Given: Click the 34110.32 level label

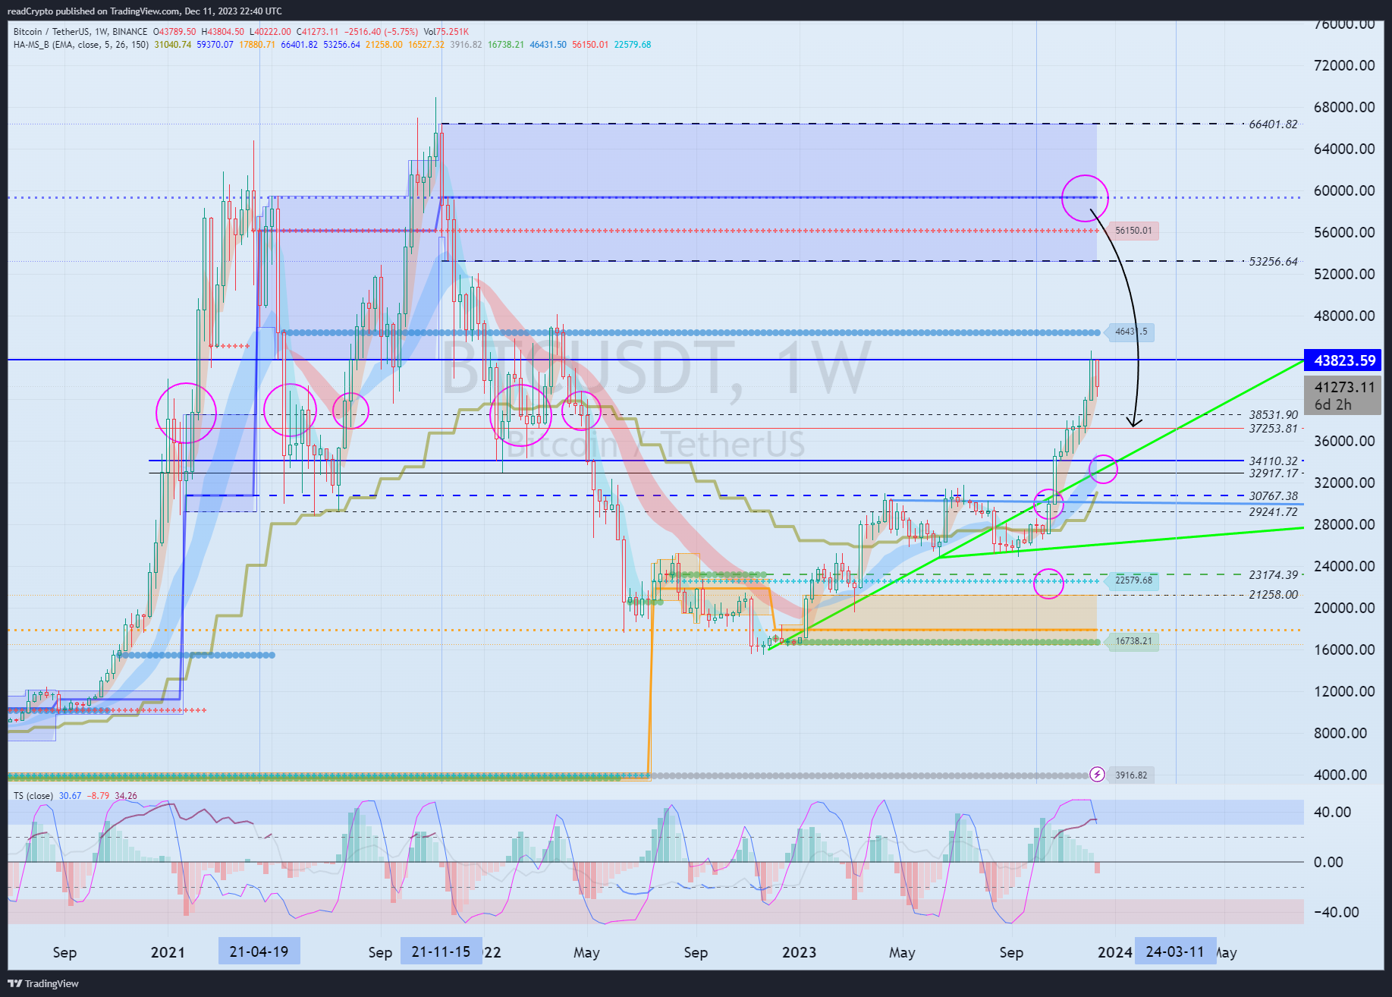Looking at the screenshot, I should 1274,461.
